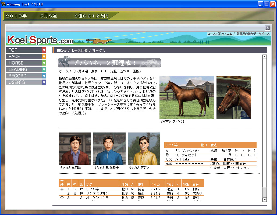Click jockey 横山 in results row

141,193
